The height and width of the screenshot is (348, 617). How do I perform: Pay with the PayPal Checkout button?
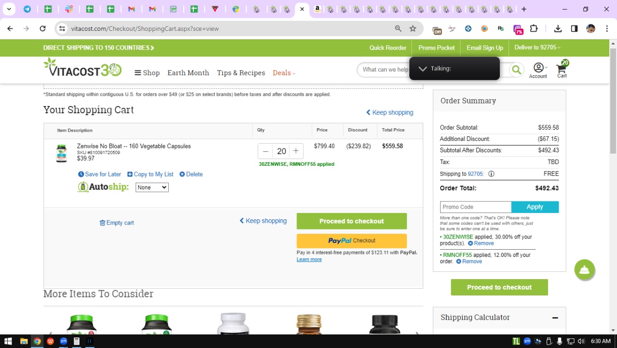(351, 241)
